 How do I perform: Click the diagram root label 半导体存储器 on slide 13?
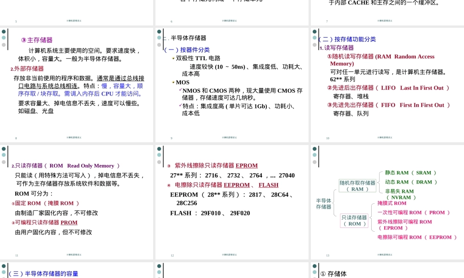point(323,203)
